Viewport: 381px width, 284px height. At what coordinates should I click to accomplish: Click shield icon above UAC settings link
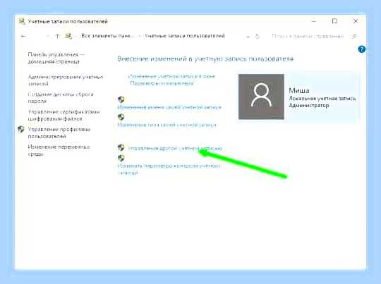121,159
